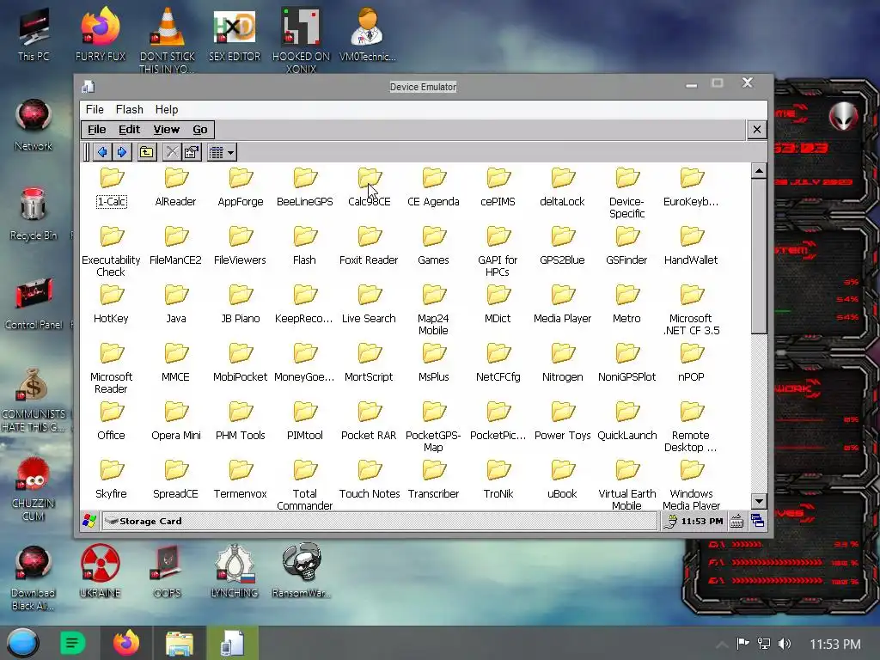This screenshot has height=660, width=880.
Task: Go forward with the blue right arrow
Action: [122, 152]
